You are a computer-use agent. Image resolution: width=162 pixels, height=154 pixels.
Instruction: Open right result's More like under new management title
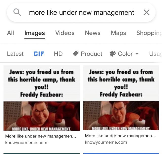pyautogui.click(x=120, y=136)
